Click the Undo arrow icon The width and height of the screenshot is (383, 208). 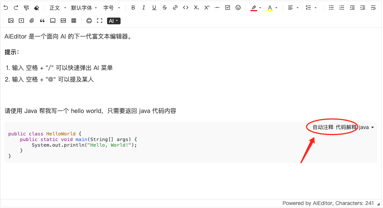[6, 8]
